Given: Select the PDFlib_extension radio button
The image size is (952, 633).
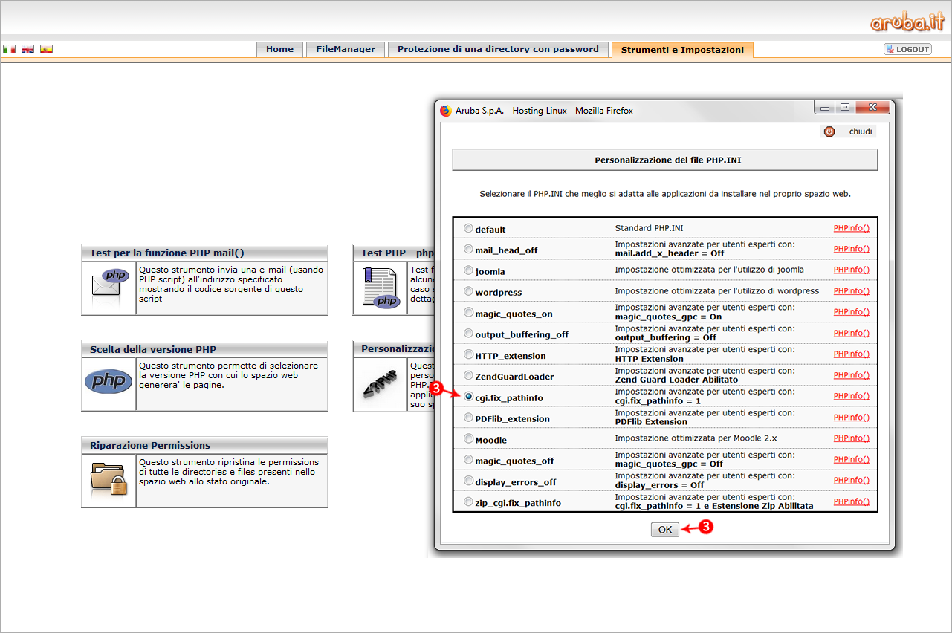Looking at the screenshot, I should [468, 418].
